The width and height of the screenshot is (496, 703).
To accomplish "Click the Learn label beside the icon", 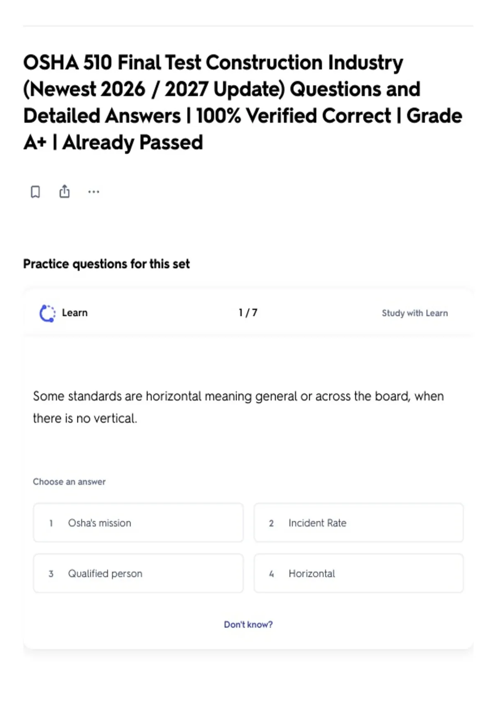I will click(75, 313).
